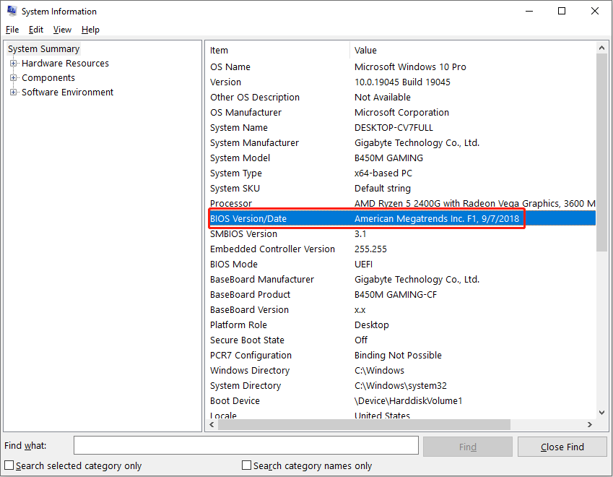Open the Edit menu
613x477 pixels.
[x=35, y=29]
